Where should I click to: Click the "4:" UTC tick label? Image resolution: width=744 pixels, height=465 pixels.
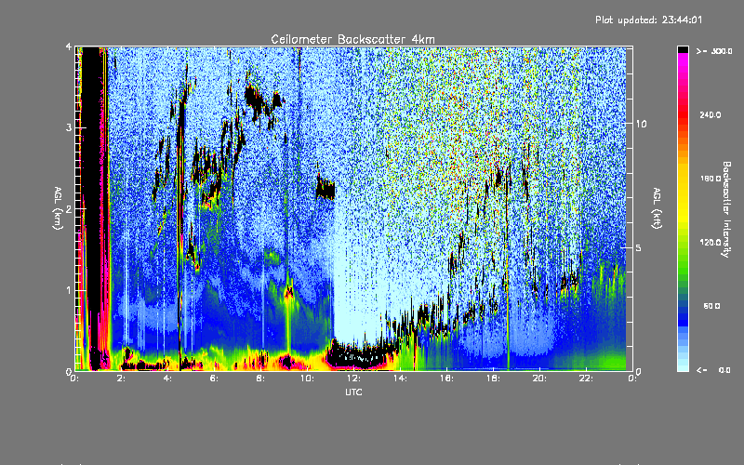(168, 379)
